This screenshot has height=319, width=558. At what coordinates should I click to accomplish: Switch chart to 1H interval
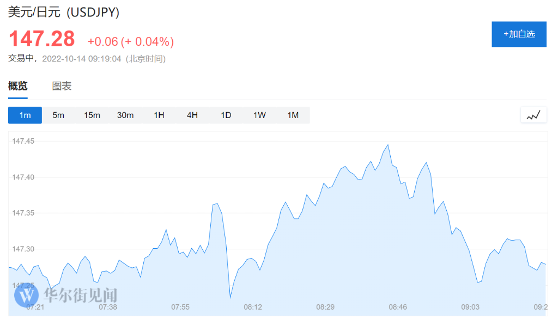click(159, 115)
